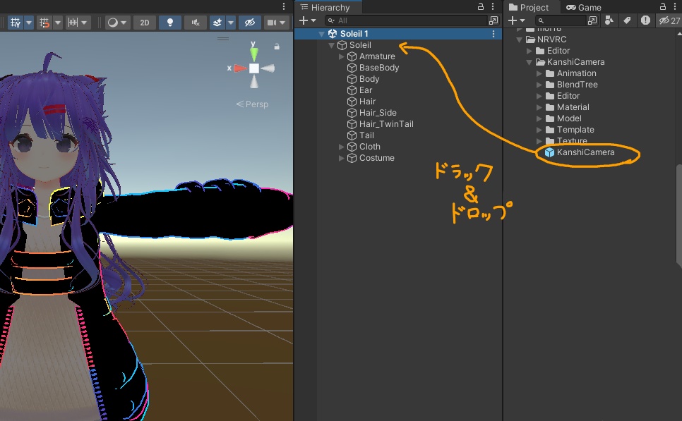The image size is (682, 421).
Task: Select the Ear object
Action: click(x=366, y=90)
